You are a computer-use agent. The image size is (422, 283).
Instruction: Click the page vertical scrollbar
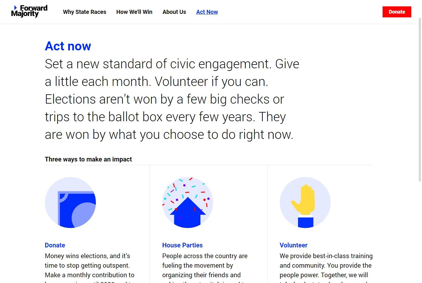[420, 100]
